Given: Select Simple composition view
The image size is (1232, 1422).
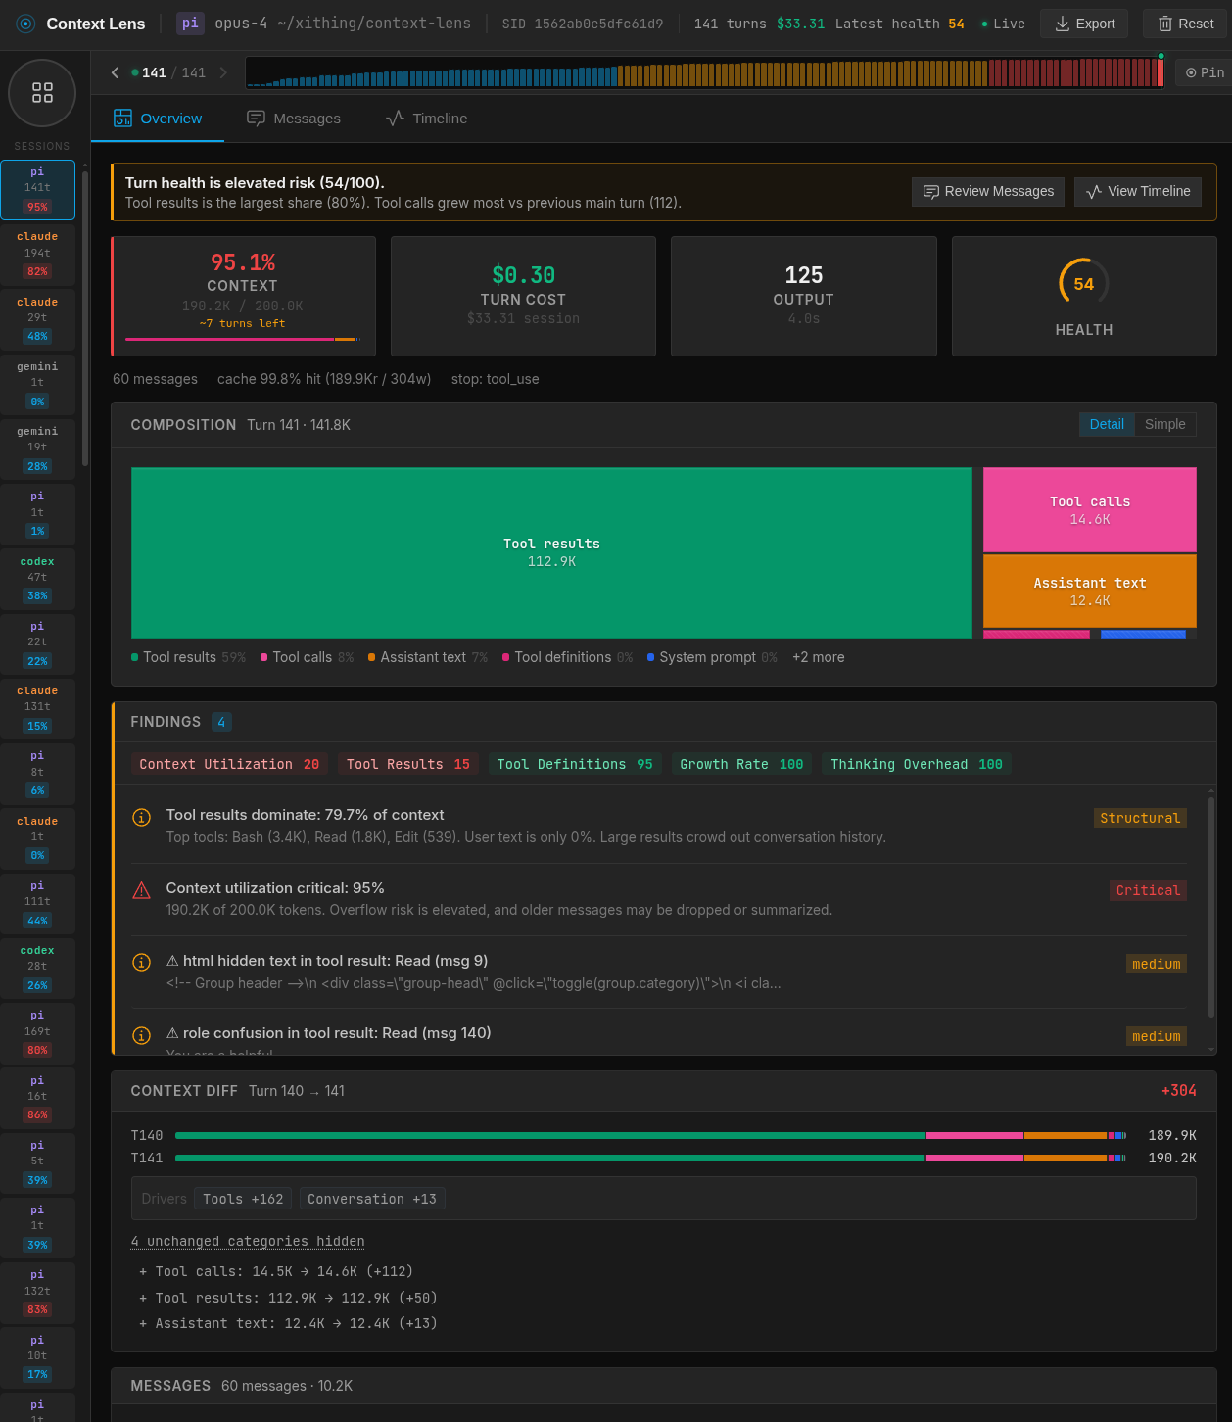Looking at the screenshot, I should click(x=1164, y=424).
